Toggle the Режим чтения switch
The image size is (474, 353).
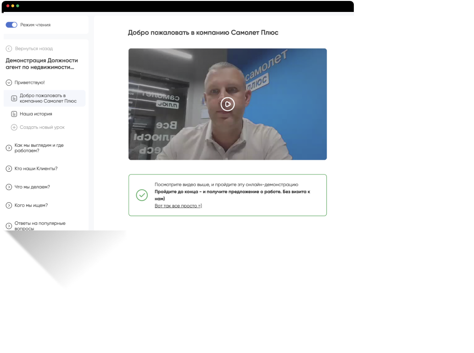tap(11, 25)
